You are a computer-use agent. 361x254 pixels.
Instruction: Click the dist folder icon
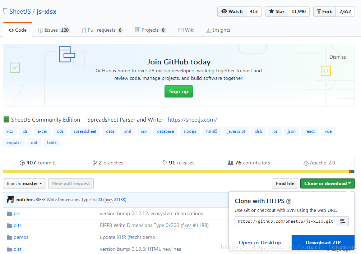[9, 249]
